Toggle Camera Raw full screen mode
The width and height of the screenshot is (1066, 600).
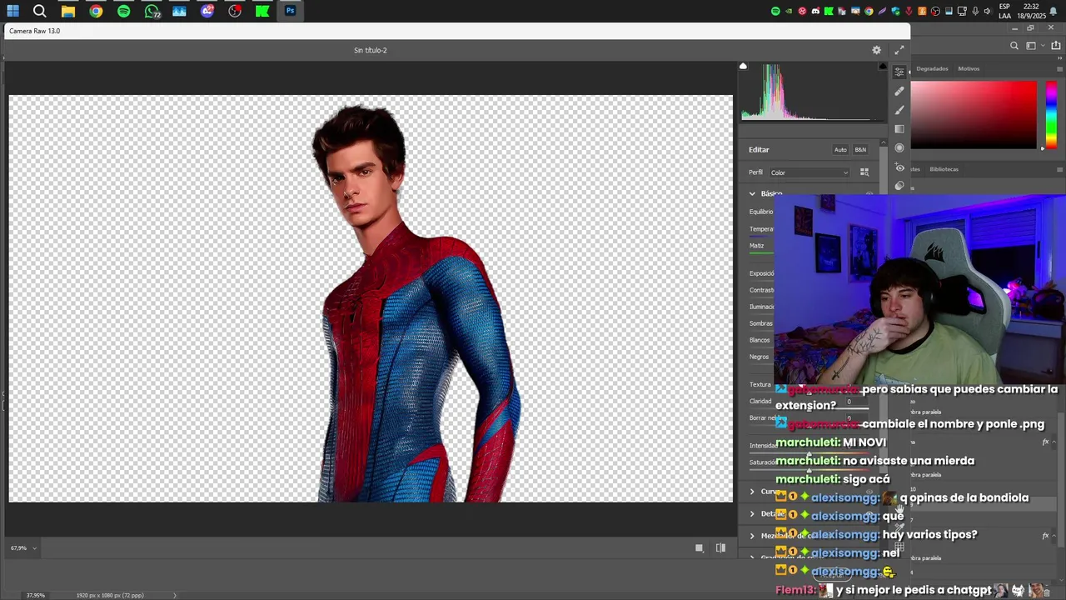click(899, 50)
